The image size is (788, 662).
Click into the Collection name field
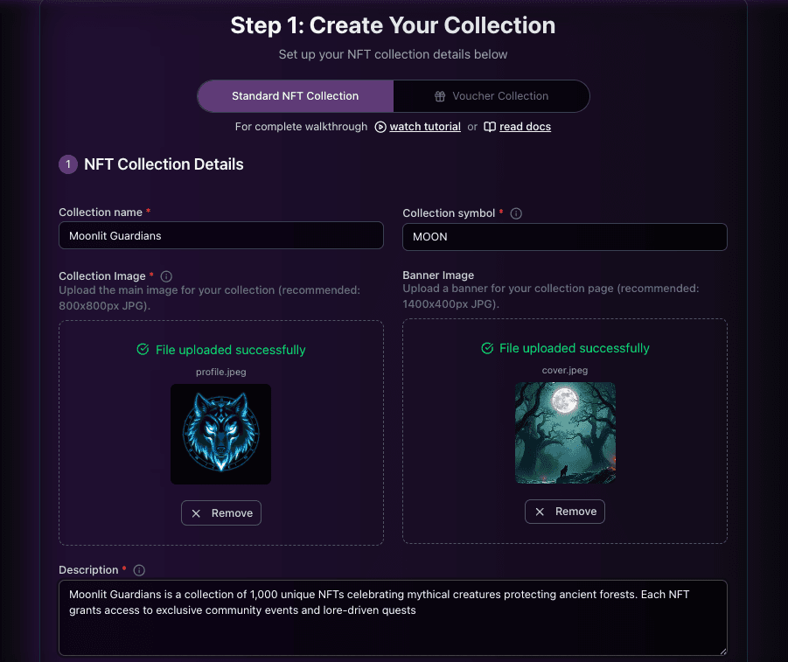(220, 235)
